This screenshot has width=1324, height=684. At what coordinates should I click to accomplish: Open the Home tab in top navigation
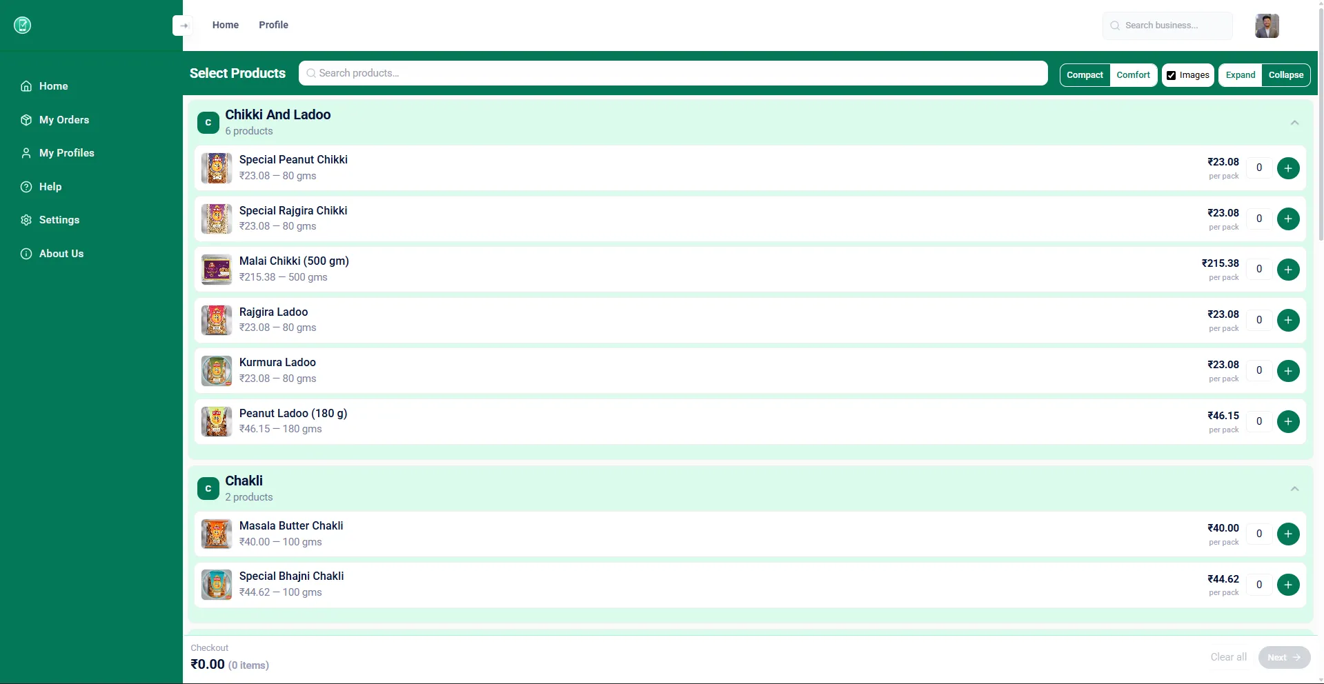coord(226,25)
